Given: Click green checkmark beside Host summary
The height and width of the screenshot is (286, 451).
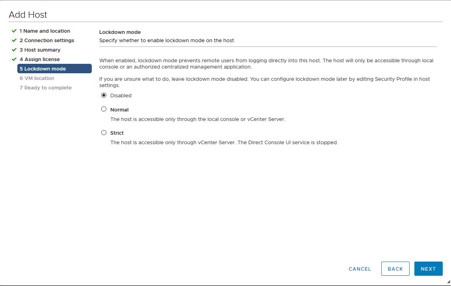Looking at the screenshot, I should [x=14, y=50].
